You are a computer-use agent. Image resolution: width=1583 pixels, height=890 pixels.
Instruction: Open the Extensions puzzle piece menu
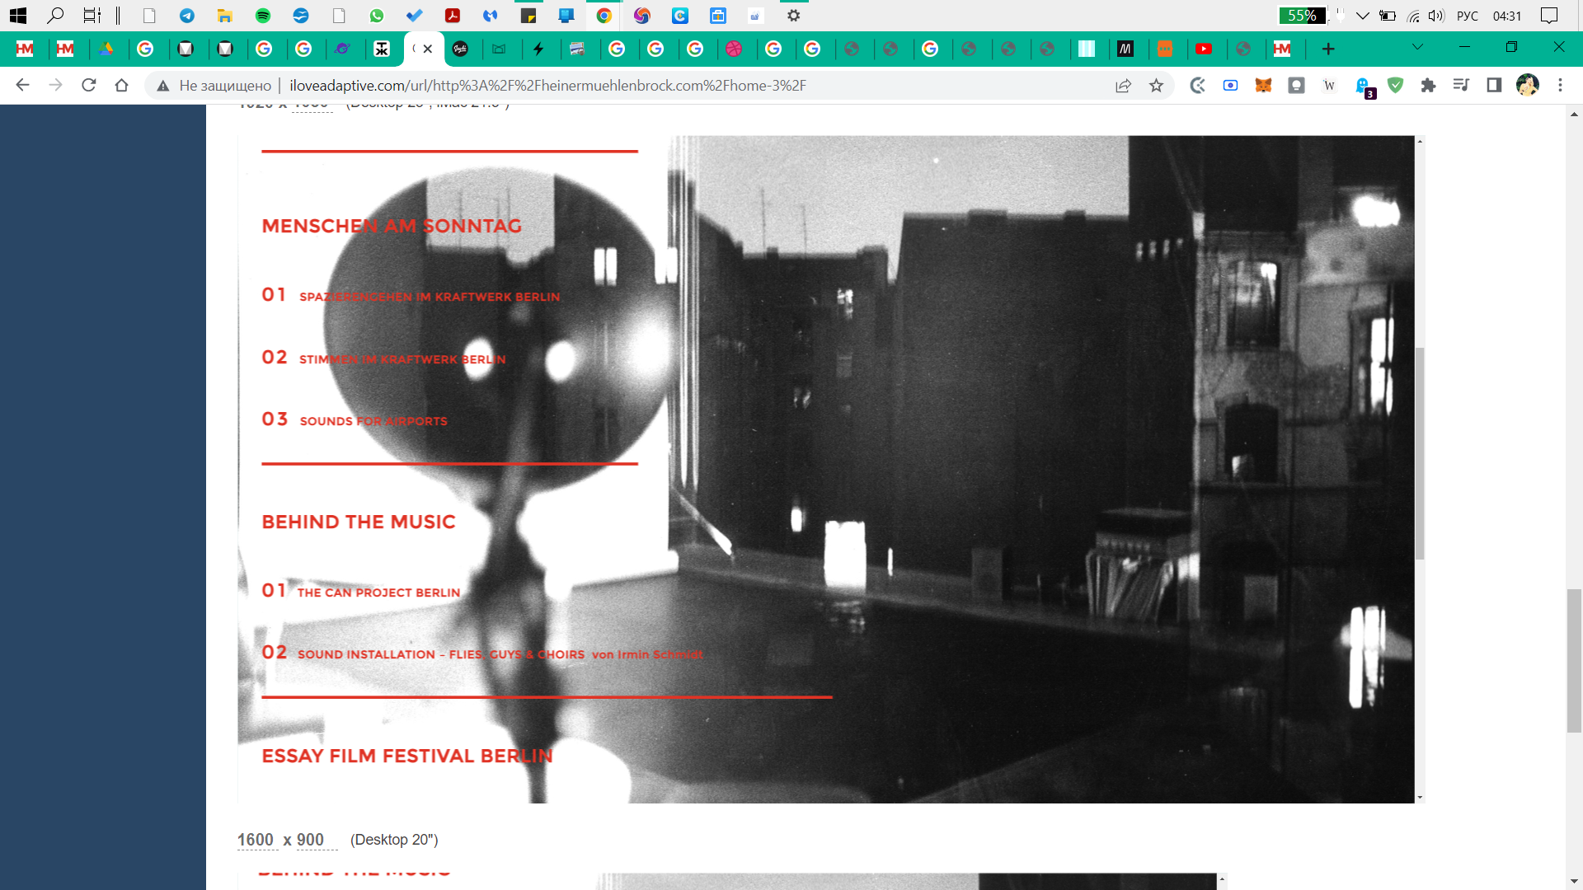[1428, 85]
